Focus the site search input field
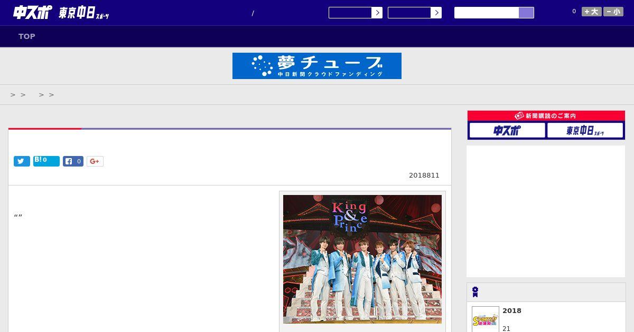634x332 pixels. (487, 13)
